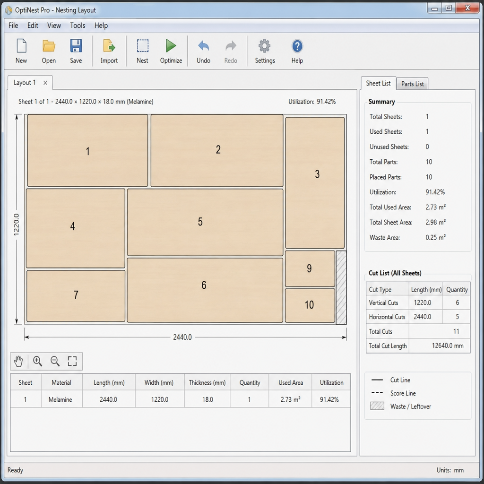Screen dimensions: 484x484
Task: Open a file with the Open folder icon
Action: click(49, 46)
